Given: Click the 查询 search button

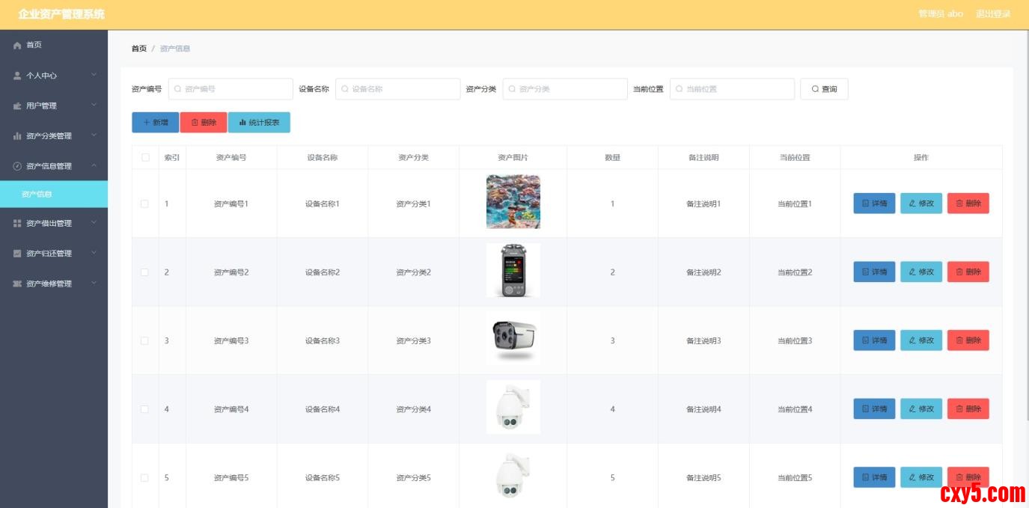Looking at the screenshot, I should click(824, 89).
